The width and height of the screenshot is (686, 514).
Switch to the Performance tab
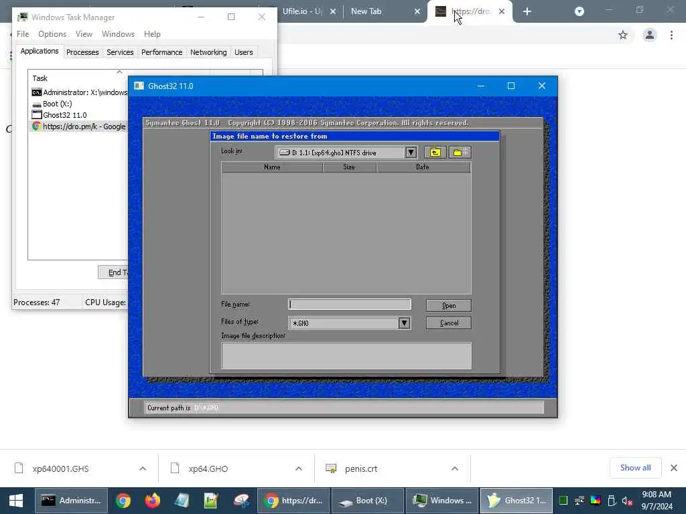[161, 52]
